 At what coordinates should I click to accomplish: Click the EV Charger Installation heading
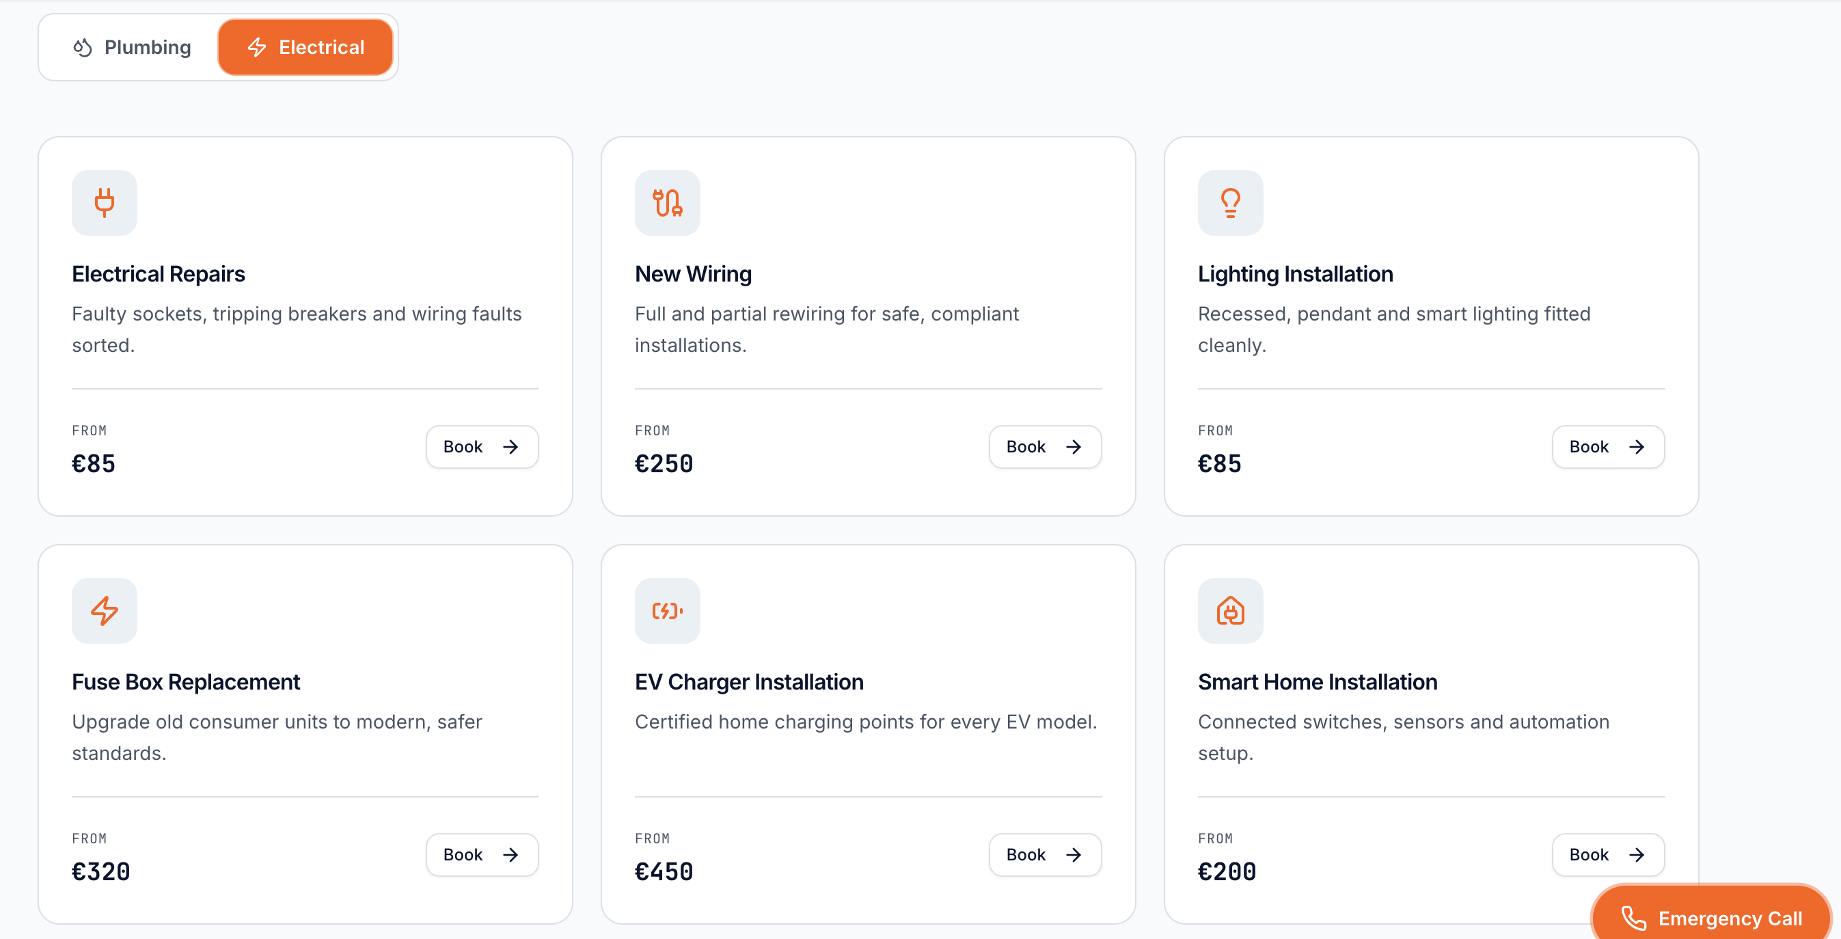tap(749, 682)
